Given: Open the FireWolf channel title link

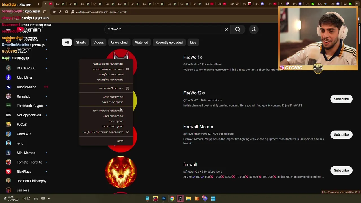Looking at the screenshot, I should click(191, 58).
